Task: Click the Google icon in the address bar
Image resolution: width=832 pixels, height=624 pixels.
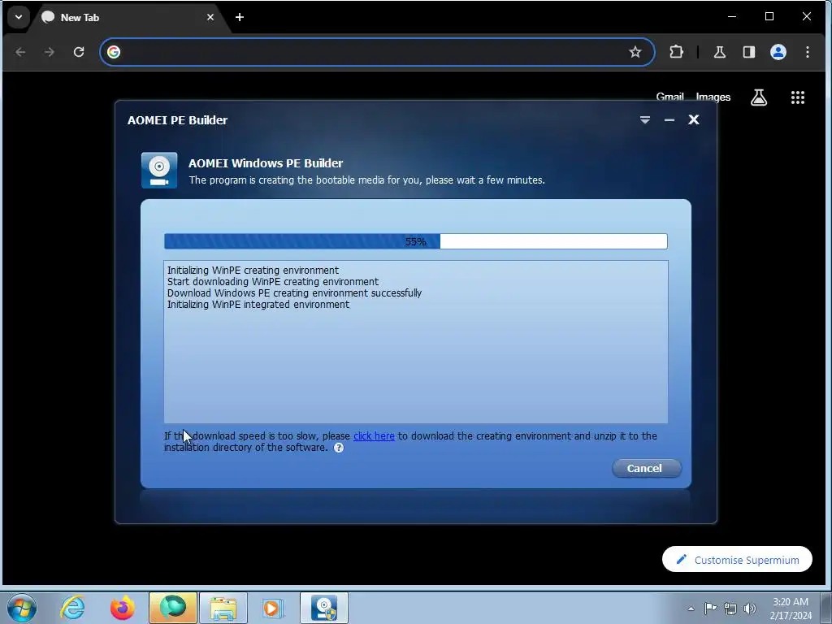Action: click(x=114, y=52)
